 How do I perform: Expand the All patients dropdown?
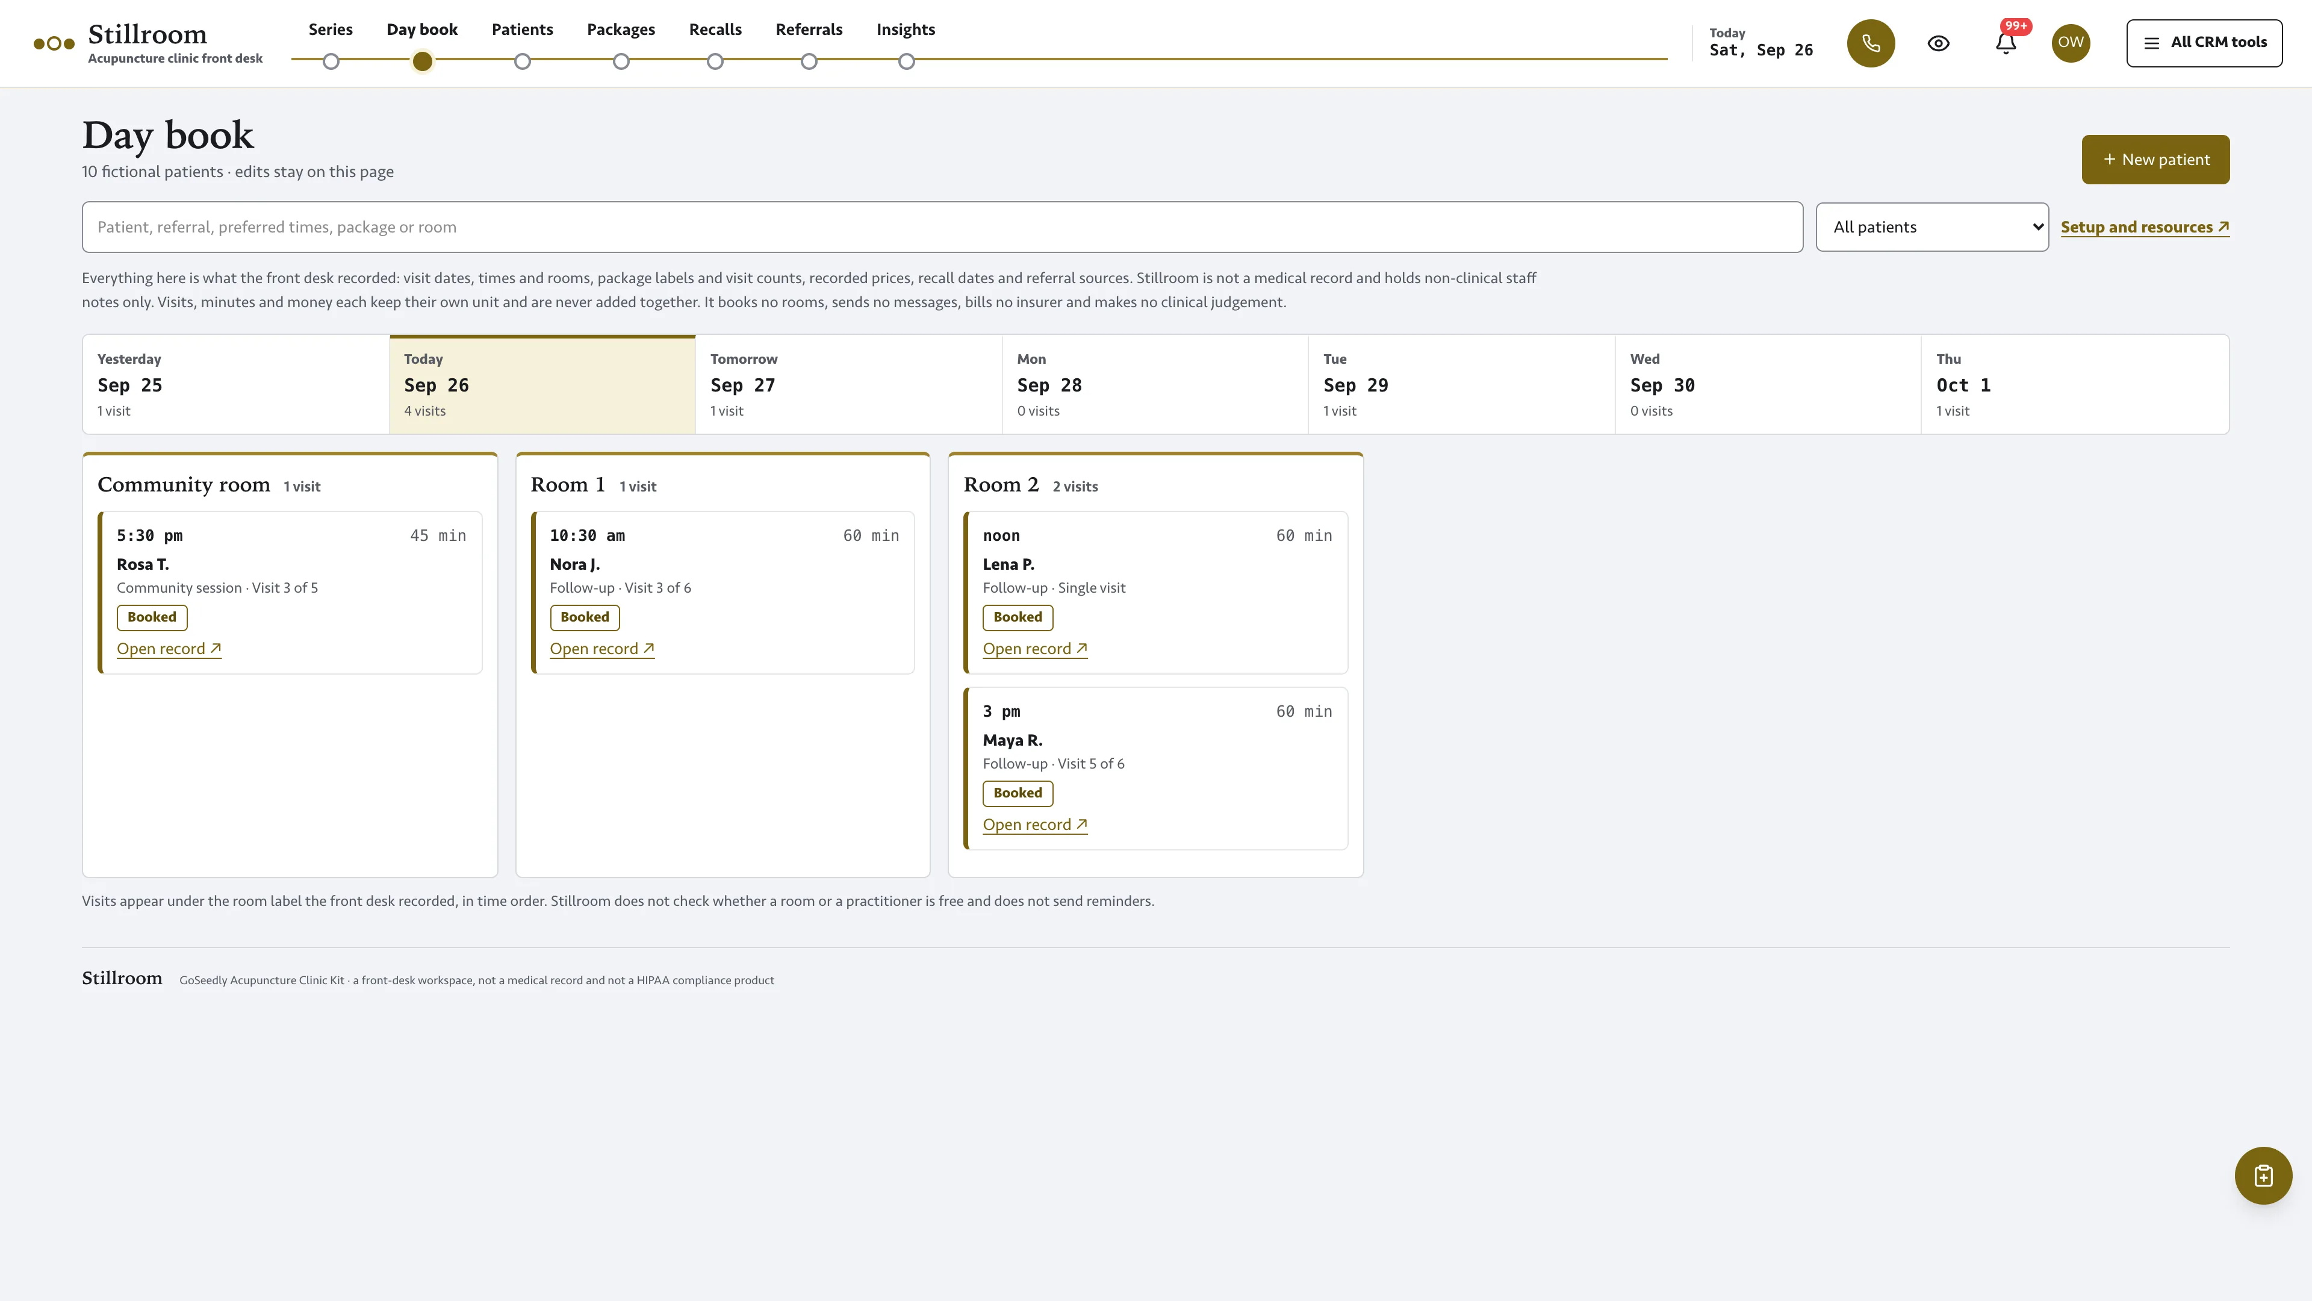coord(1932,227)
